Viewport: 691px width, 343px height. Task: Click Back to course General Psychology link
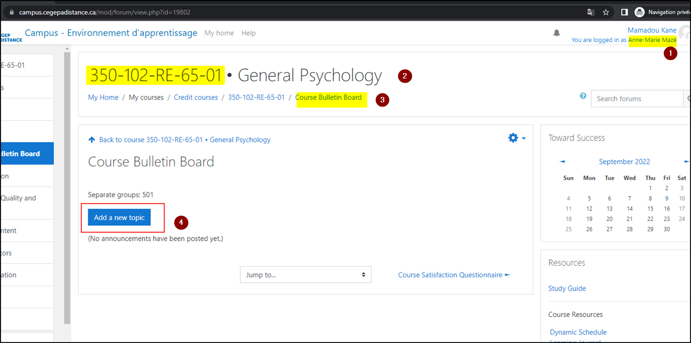click(184, 140)
